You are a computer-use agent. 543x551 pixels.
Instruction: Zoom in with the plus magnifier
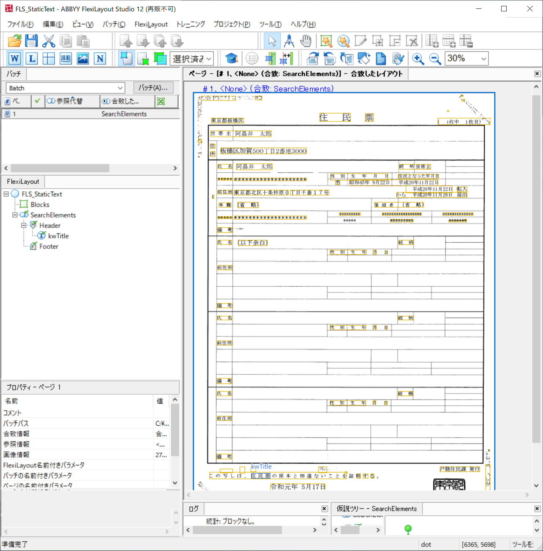(x=418, y=58)
